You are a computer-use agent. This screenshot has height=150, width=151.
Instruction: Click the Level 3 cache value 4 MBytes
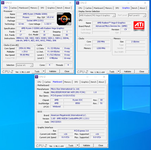click(x=53, y=58)
